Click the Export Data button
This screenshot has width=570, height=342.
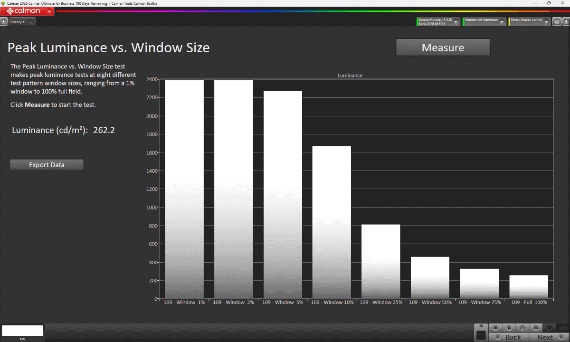[x=47, y=165]
